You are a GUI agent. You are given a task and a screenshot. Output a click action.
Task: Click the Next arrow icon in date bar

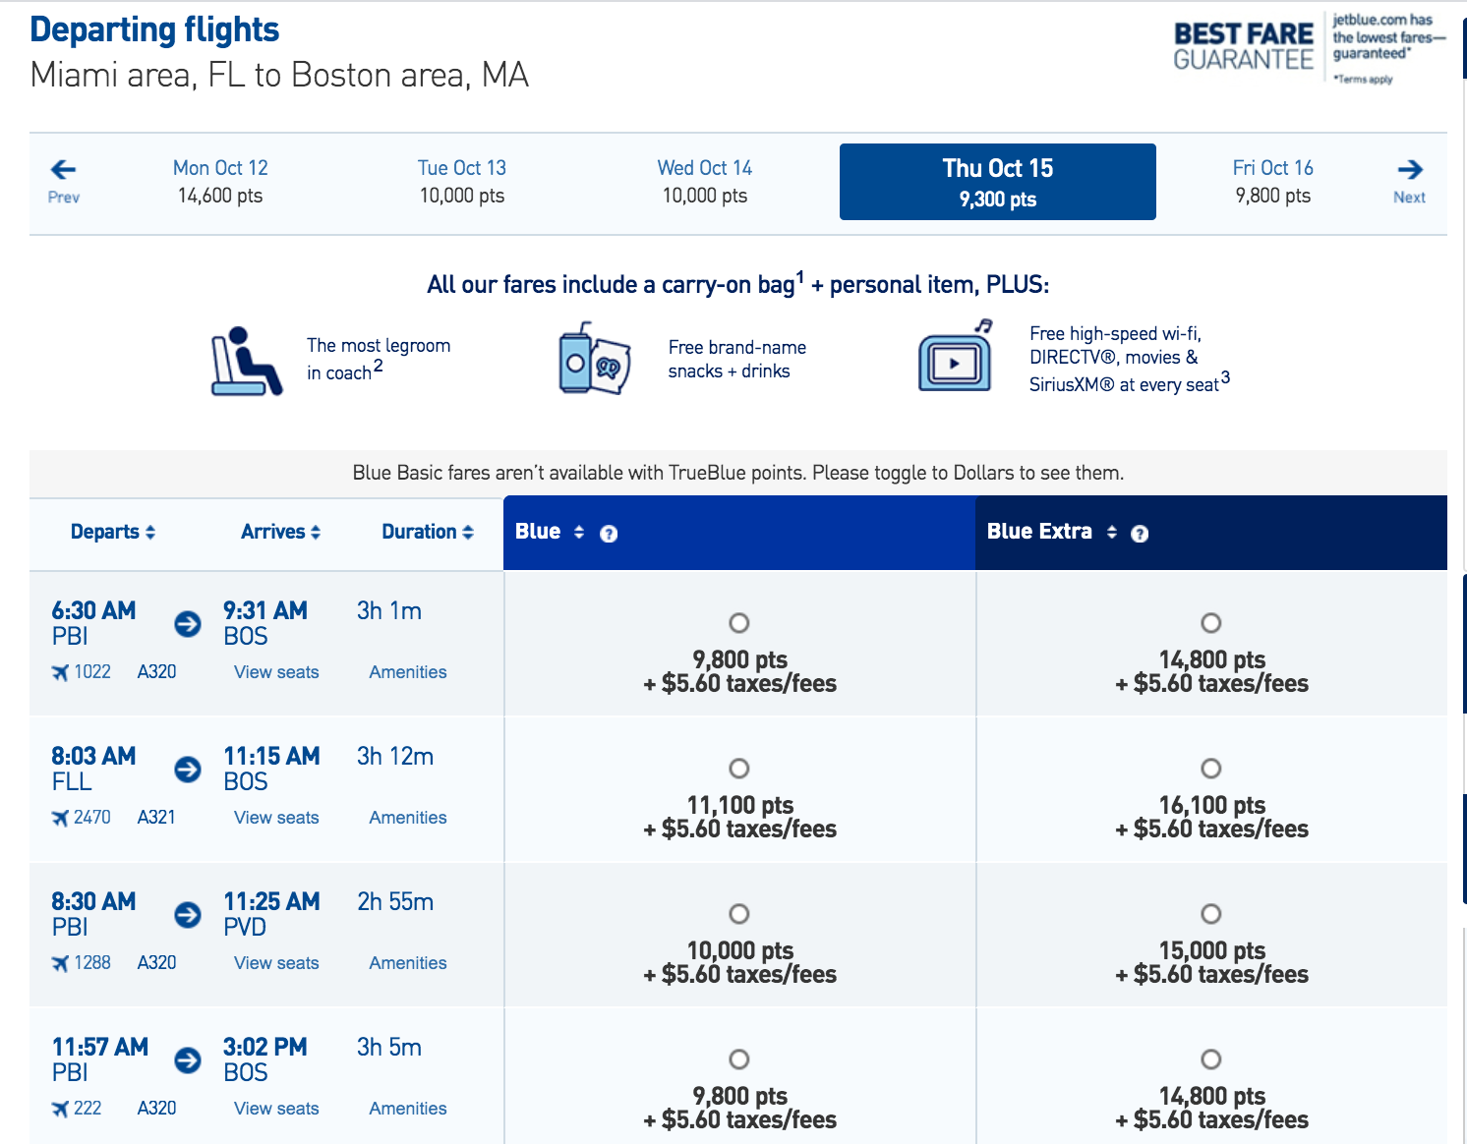1409,170
